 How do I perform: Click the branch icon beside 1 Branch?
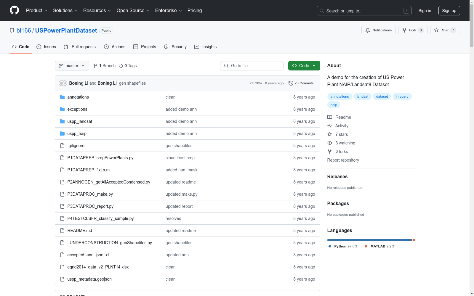pos(95,66)
